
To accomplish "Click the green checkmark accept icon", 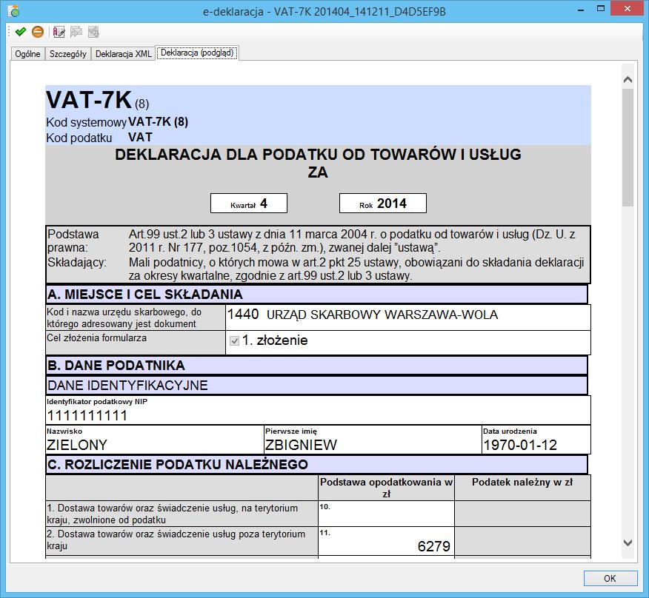I will tap(20, 32).
